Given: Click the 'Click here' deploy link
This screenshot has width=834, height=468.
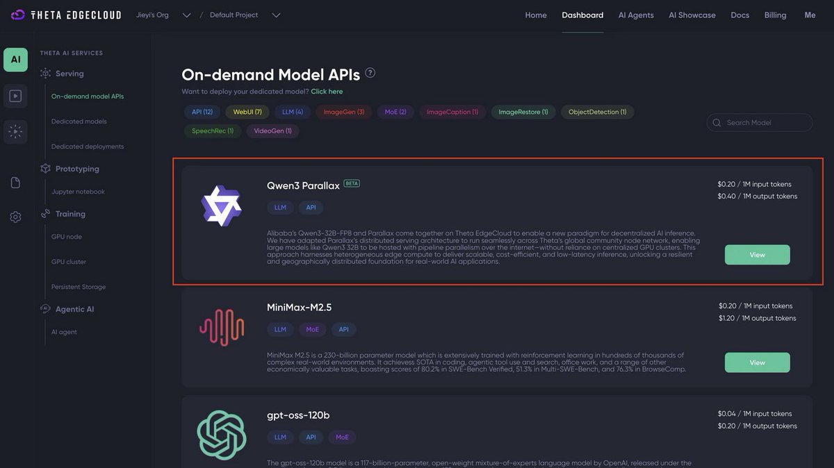Looking at the screenshot, I should (x=327, y=92).
